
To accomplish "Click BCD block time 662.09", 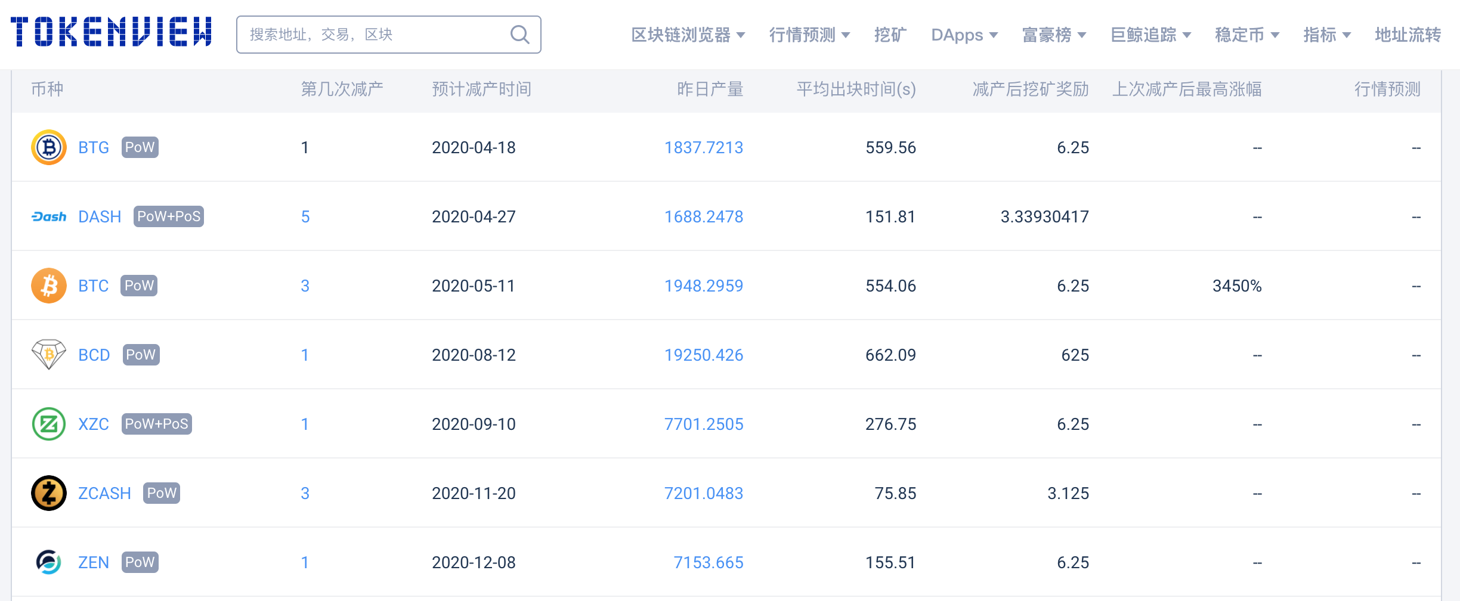I will click(890, 355).
